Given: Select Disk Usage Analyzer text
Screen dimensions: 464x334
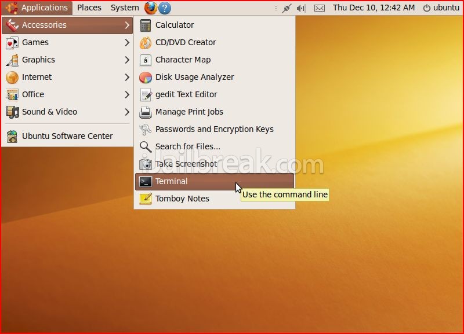Looking at the screenshot, I should point(194,77).
